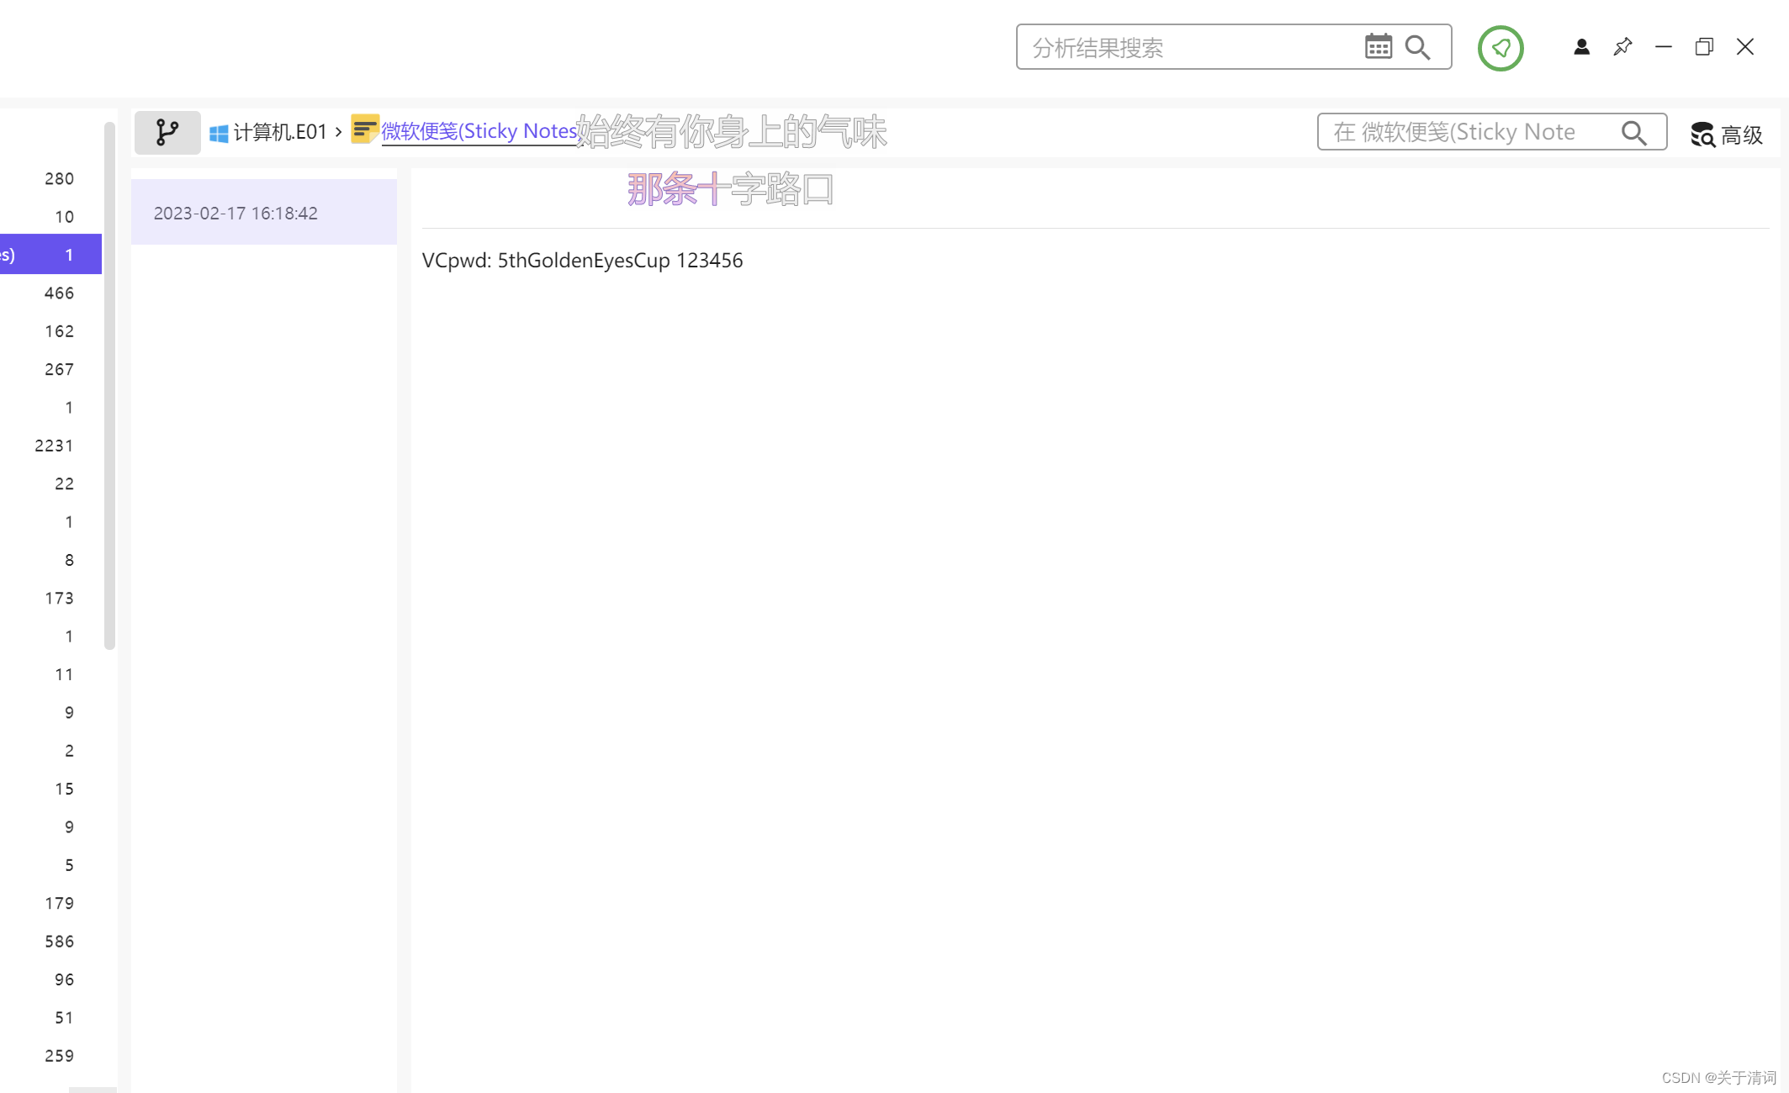Click the pin window icon

(x=1622, y=47)
